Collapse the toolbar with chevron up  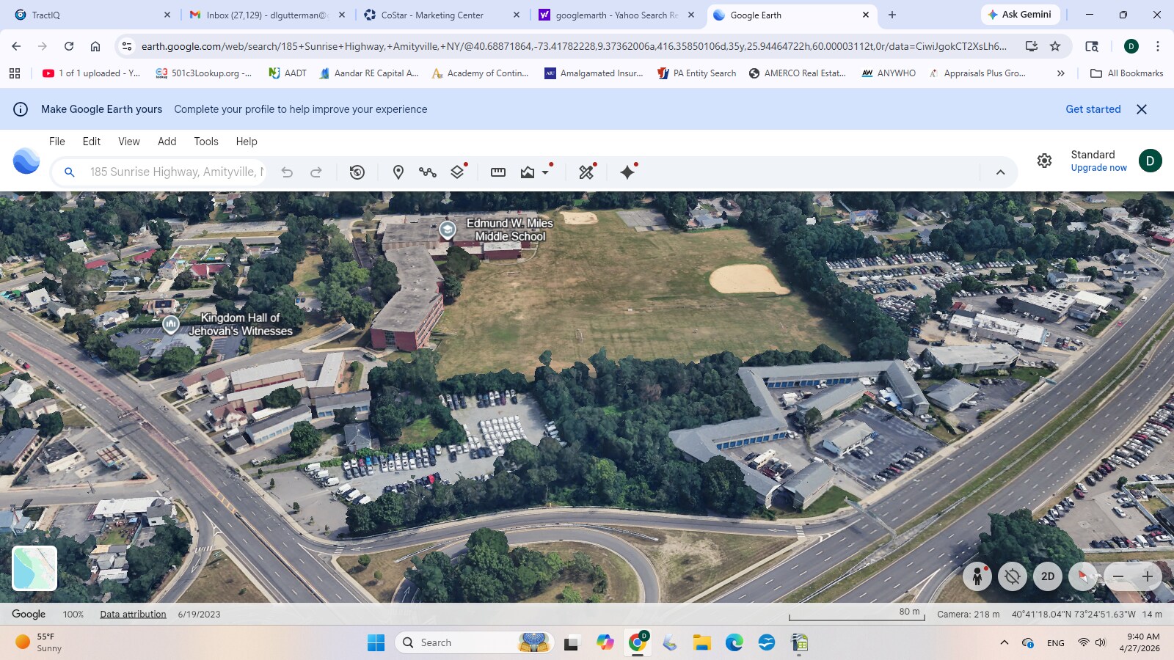pos(1000,172)
